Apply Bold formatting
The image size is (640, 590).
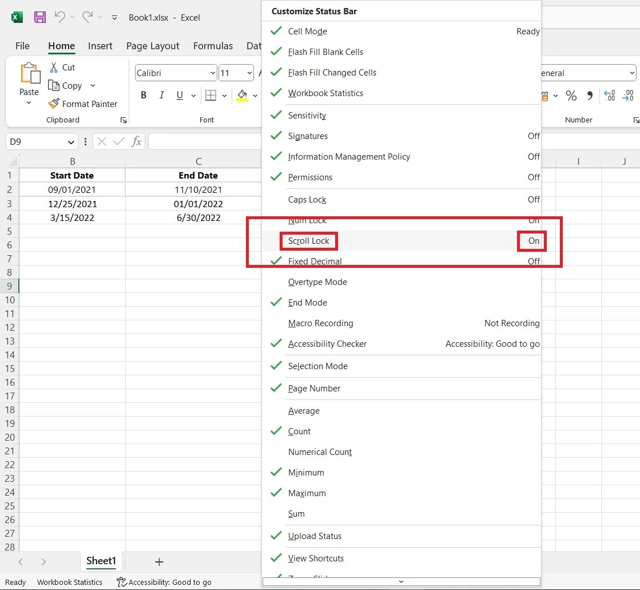[x=144, y=95]
